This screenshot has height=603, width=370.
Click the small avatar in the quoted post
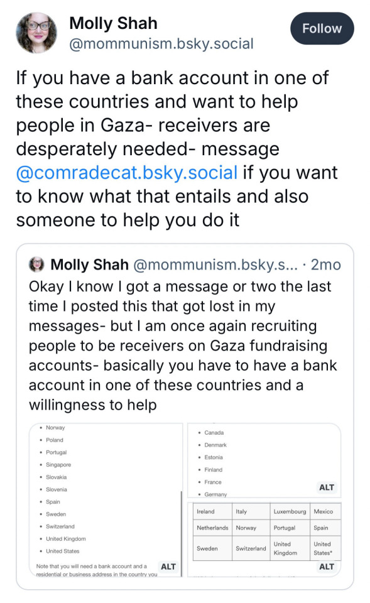pyautogui.click(x=37, y=264)
